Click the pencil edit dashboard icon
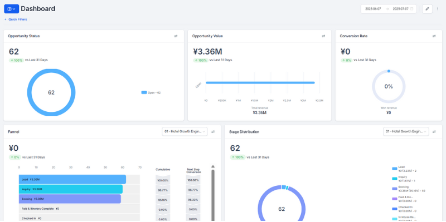This screenshot has width=446, height=222. 427,9
